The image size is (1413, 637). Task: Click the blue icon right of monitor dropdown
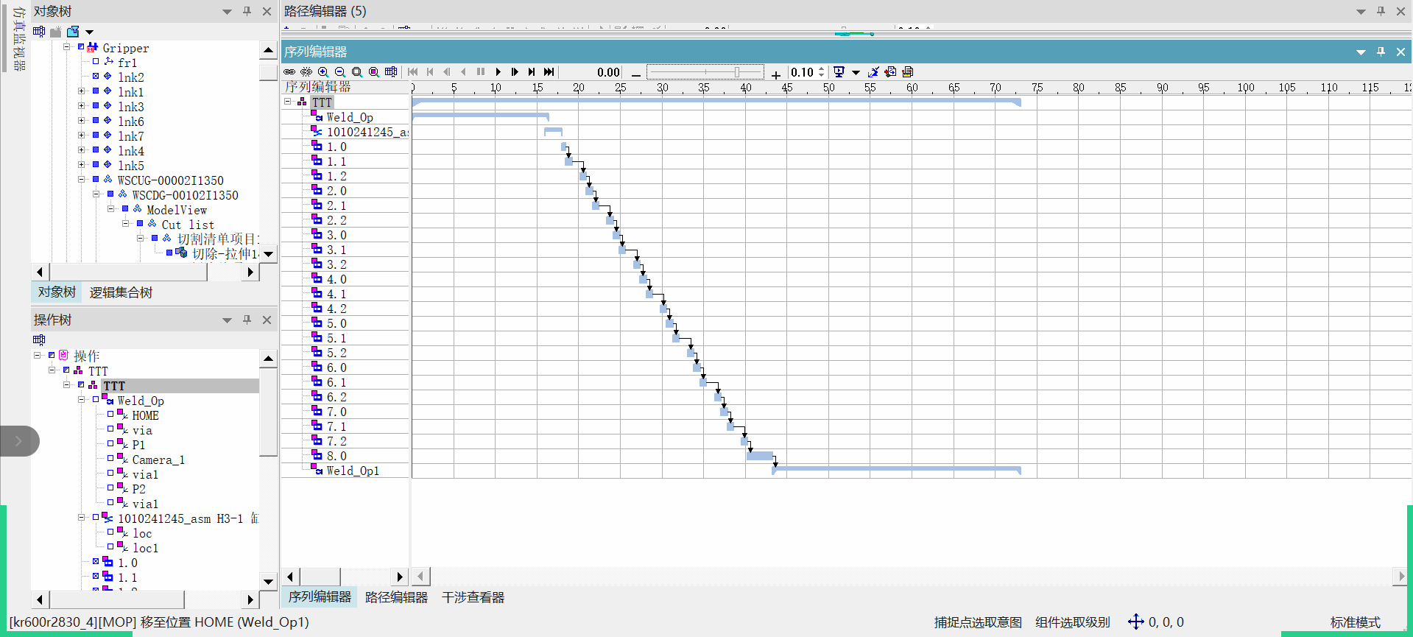(873, 72)
